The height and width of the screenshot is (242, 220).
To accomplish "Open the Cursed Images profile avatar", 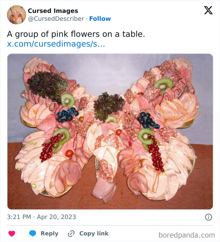I will tap(16, 15).
